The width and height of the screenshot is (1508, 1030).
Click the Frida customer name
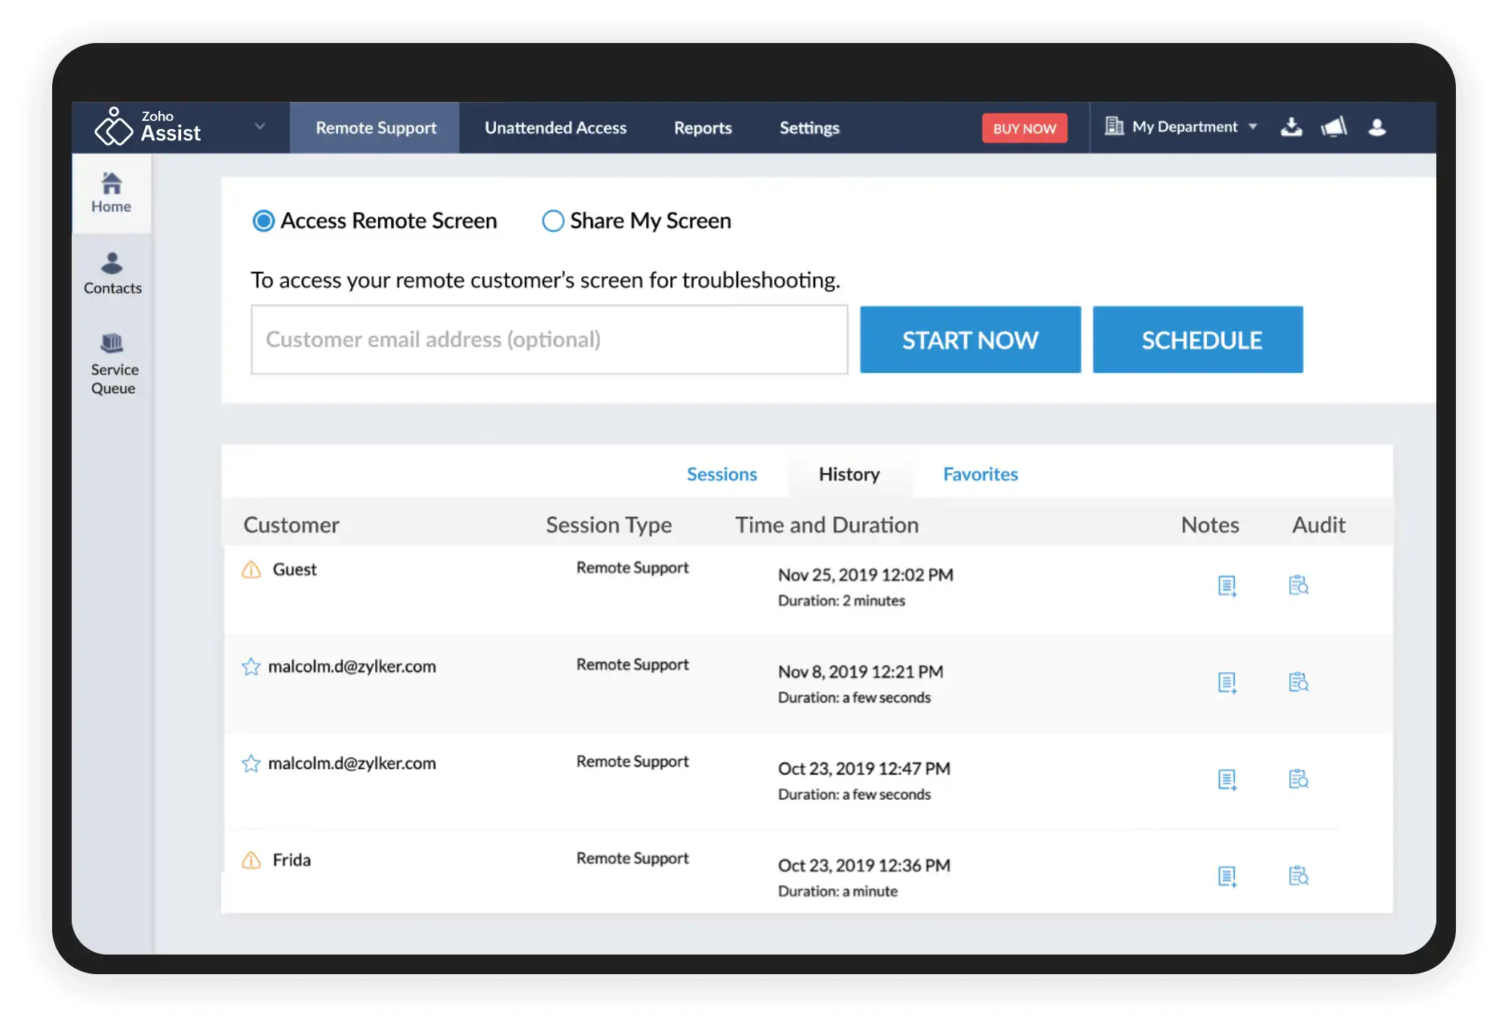pyautogui.click(x=291, y=860)
